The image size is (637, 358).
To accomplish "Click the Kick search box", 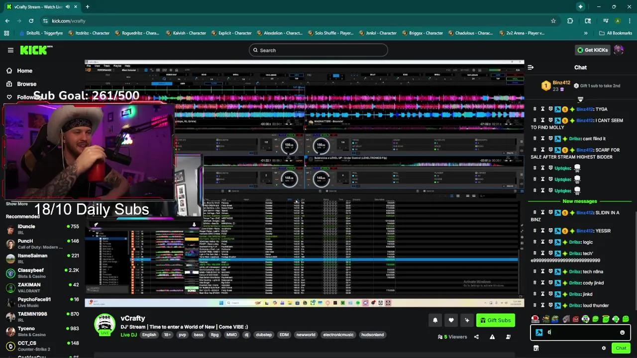I will click(318, 50).
